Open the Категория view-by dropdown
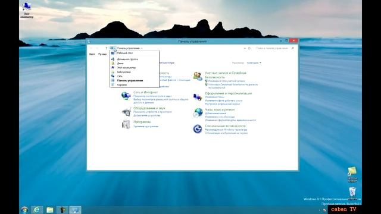Viewport: 381px width, 214px height. pos(254,63)
